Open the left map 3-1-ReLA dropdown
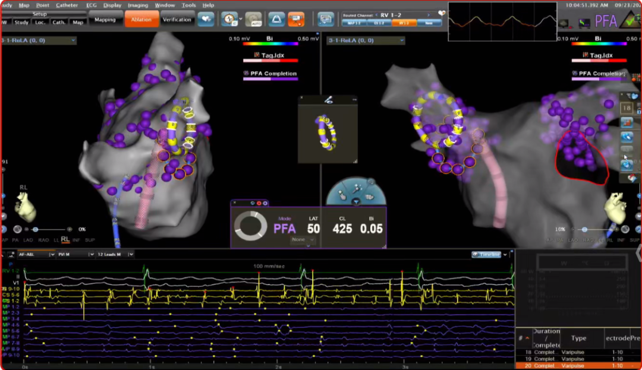The image size is (642, 370). tap(73, 40)
